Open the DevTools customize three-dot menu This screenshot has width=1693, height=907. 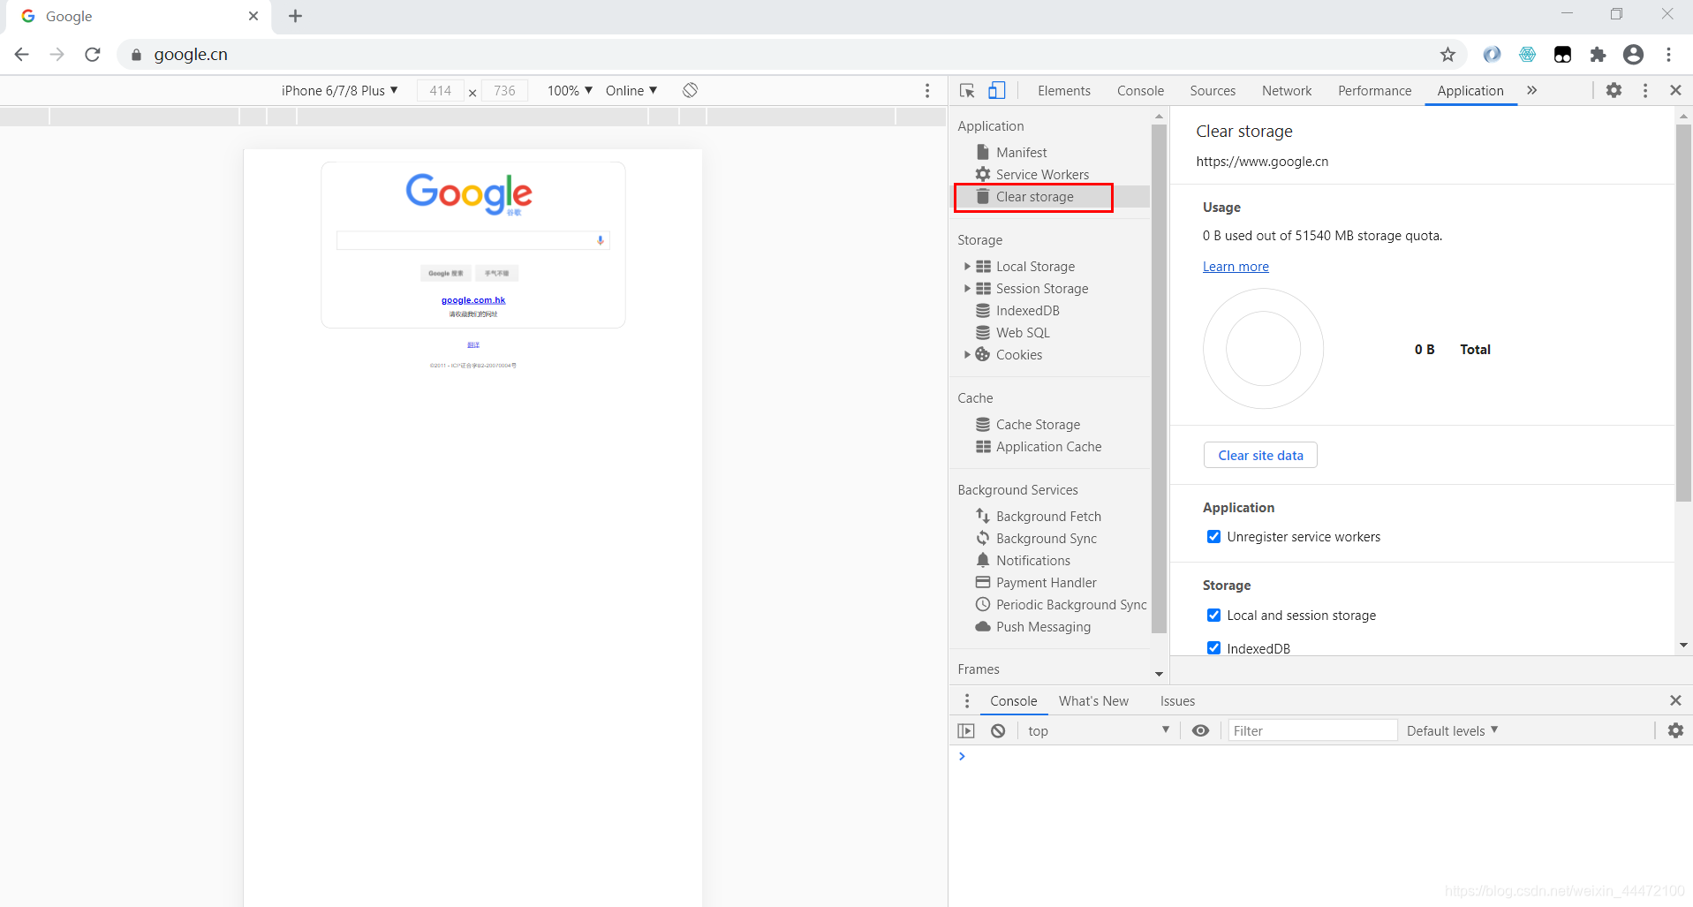[x=1644, y=90]
